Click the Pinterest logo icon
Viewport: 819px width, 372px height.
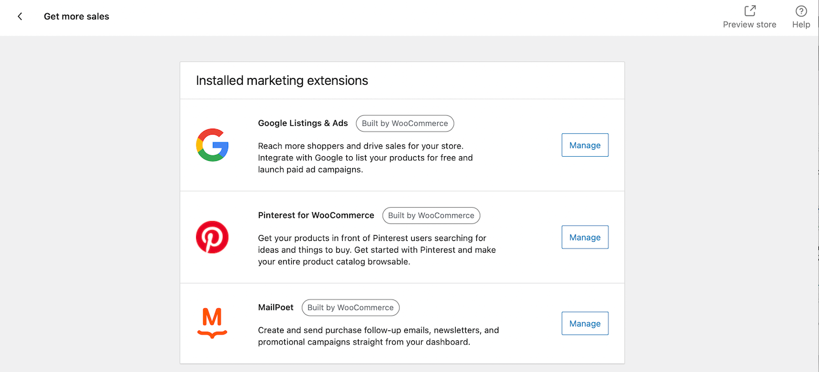(212, 237)
